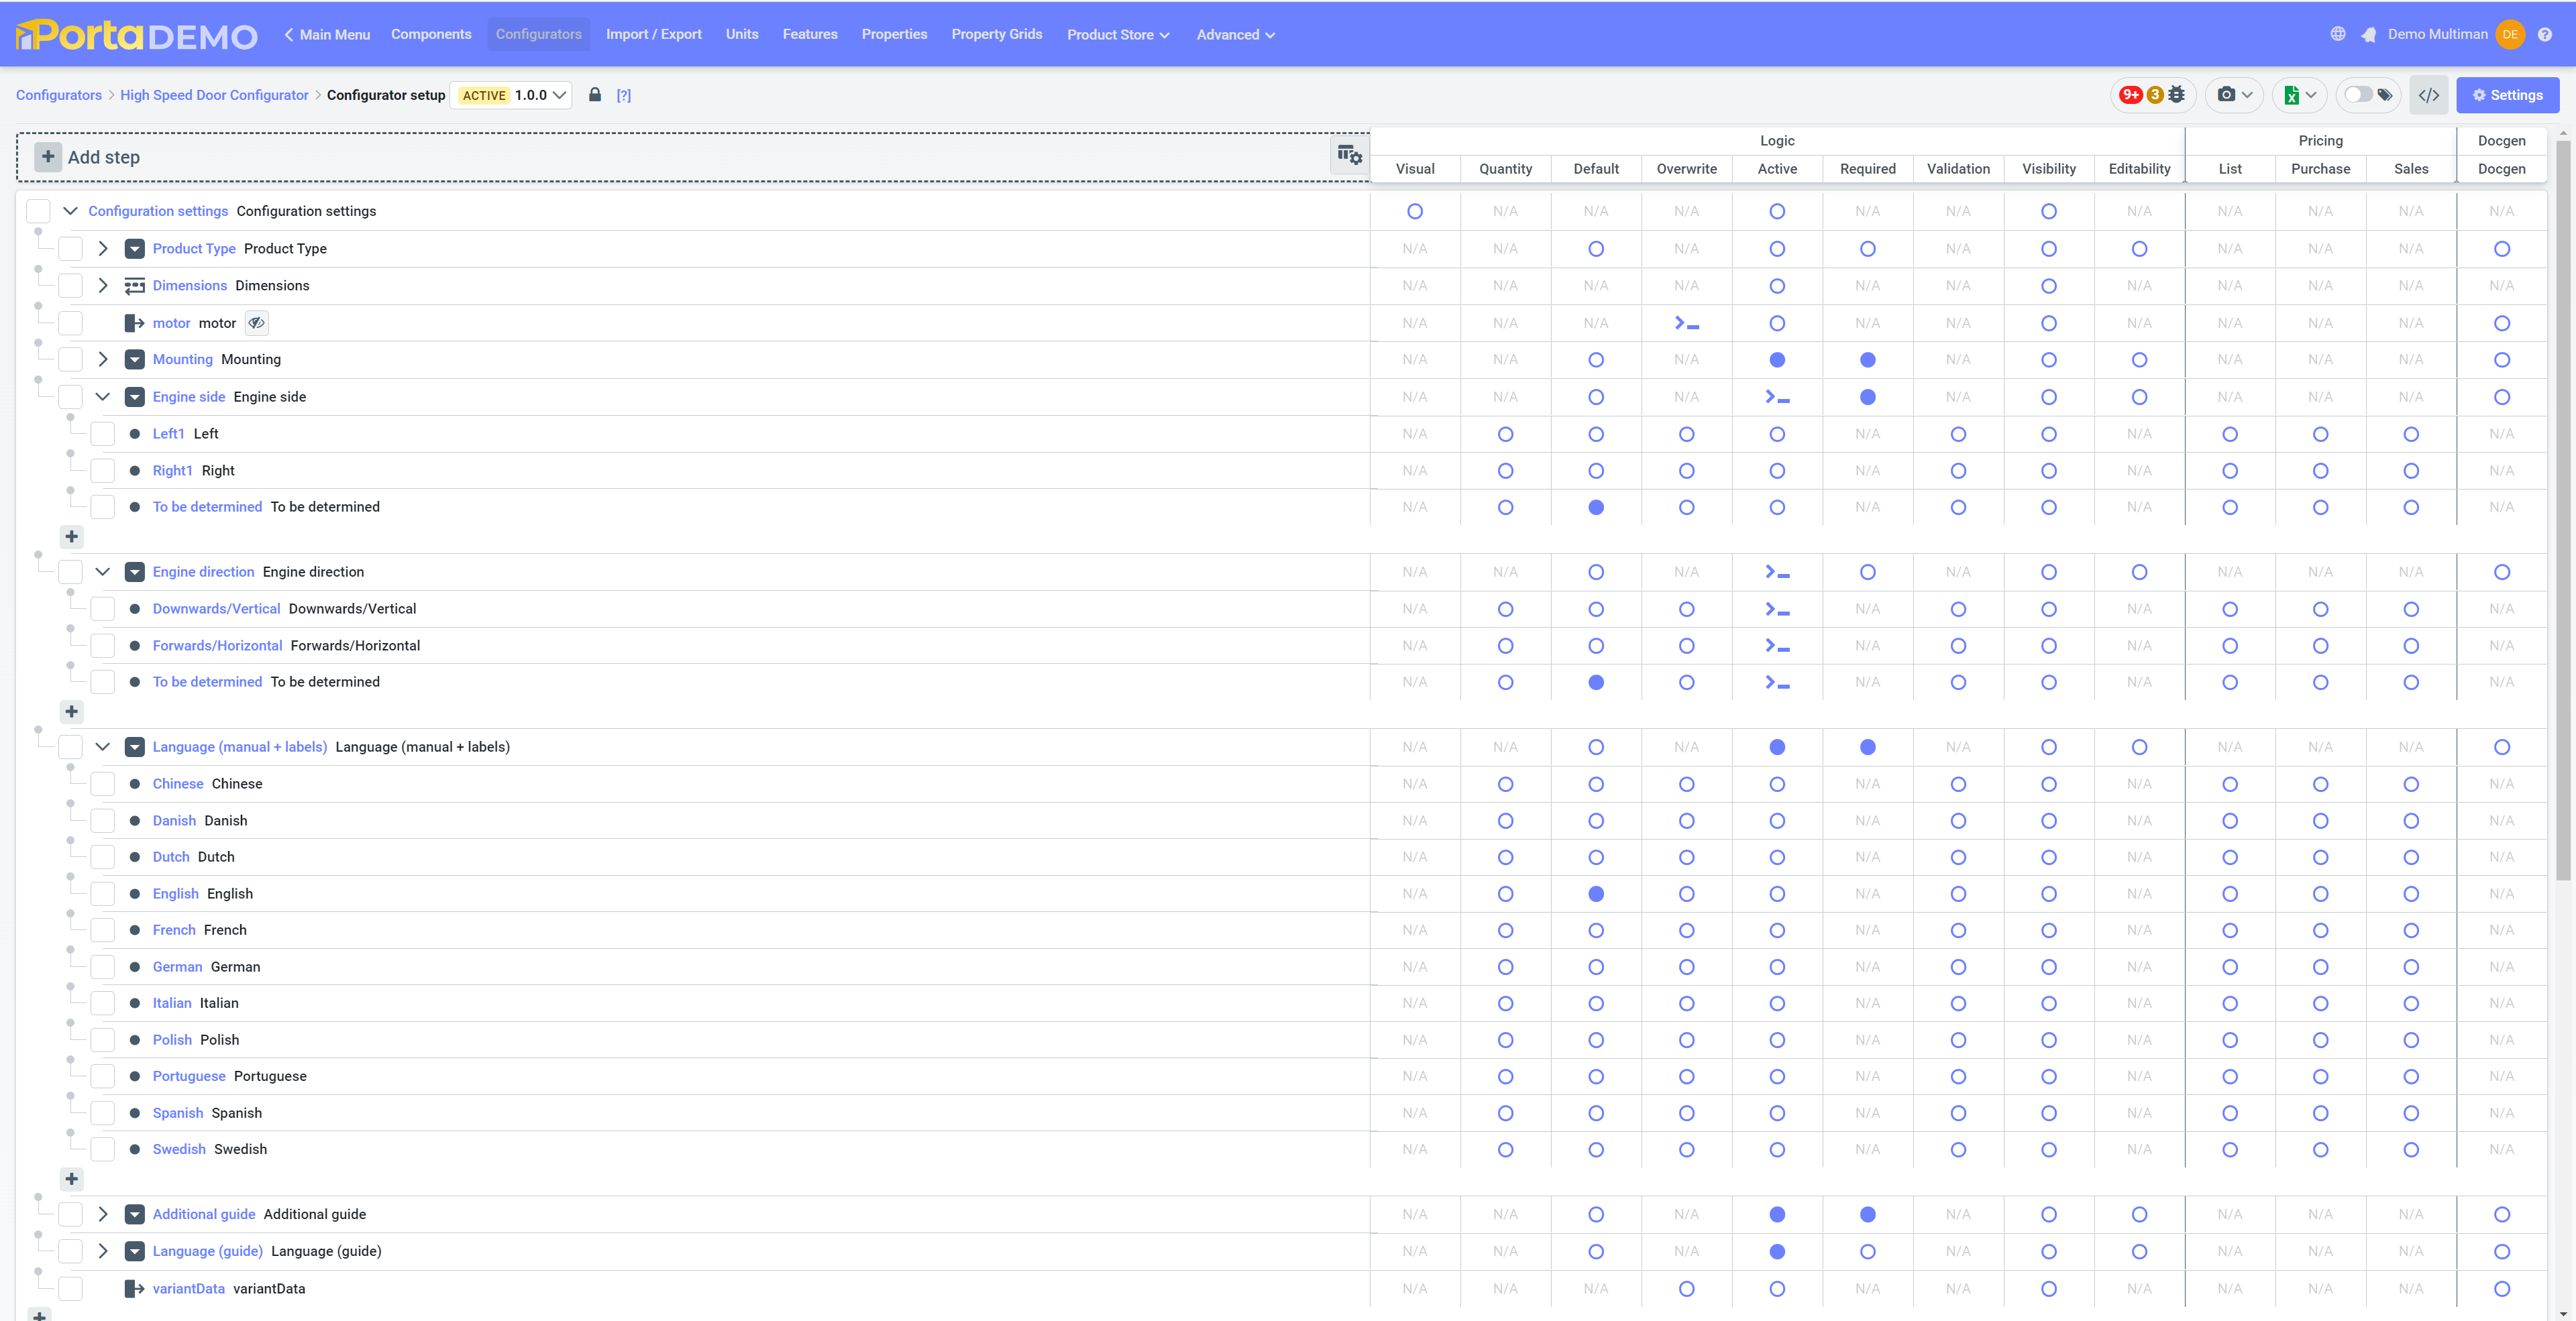The width and height of the screenshot is (2576, 1321).
Task: Open the bug issues indicator
Action: 2154,95
